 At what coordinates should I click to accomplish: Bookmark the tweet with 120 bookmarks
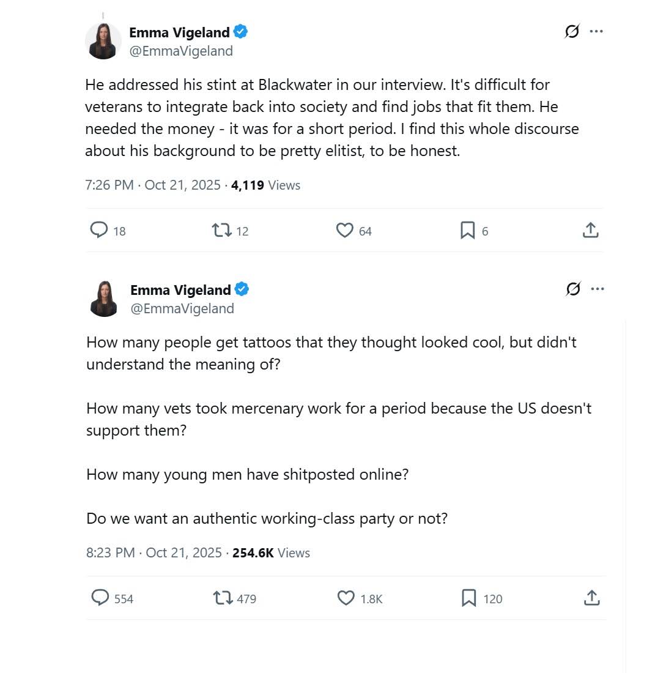[x=468, y=598]
